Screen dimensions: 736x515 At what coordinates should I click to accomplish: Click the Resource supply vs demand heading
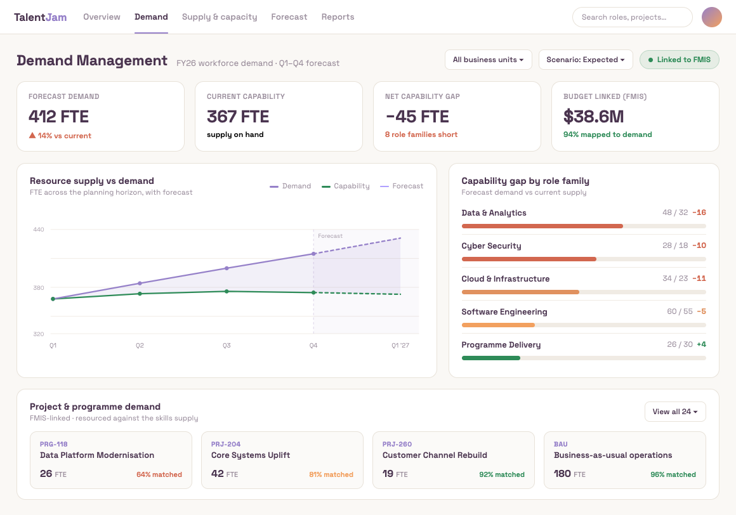tap(92, 181)
